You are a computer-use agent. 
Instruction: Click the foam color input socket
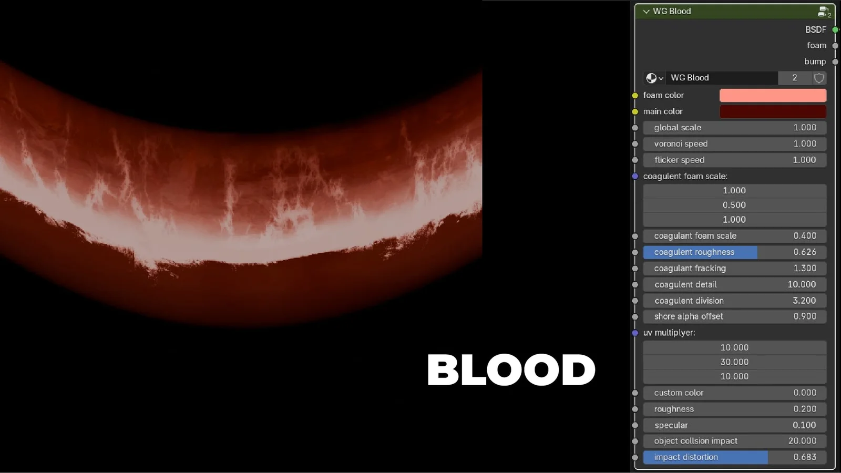635,95
